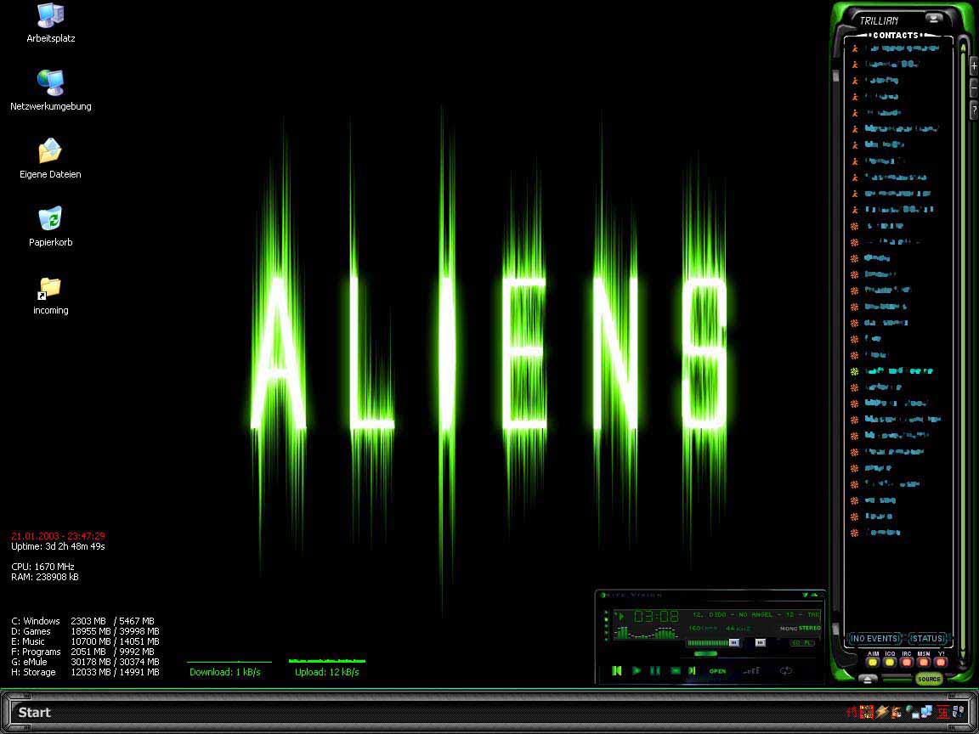The width and height of the screenshot is (979, 734).
Task: Click the red framed square tray icon
Action: click(867, 712)
